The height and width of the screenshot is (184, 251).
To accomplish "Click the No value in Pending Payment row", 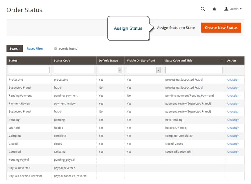I will point(129,96).
